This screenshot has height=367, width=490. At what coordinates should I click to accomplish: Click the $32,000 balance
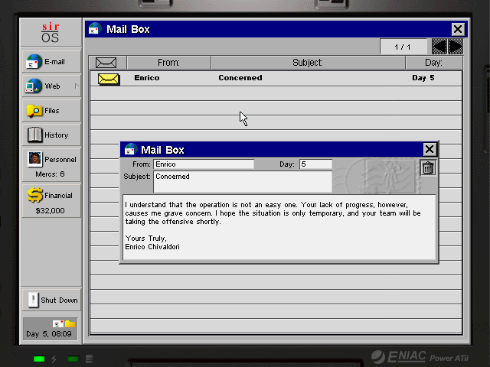50,211
